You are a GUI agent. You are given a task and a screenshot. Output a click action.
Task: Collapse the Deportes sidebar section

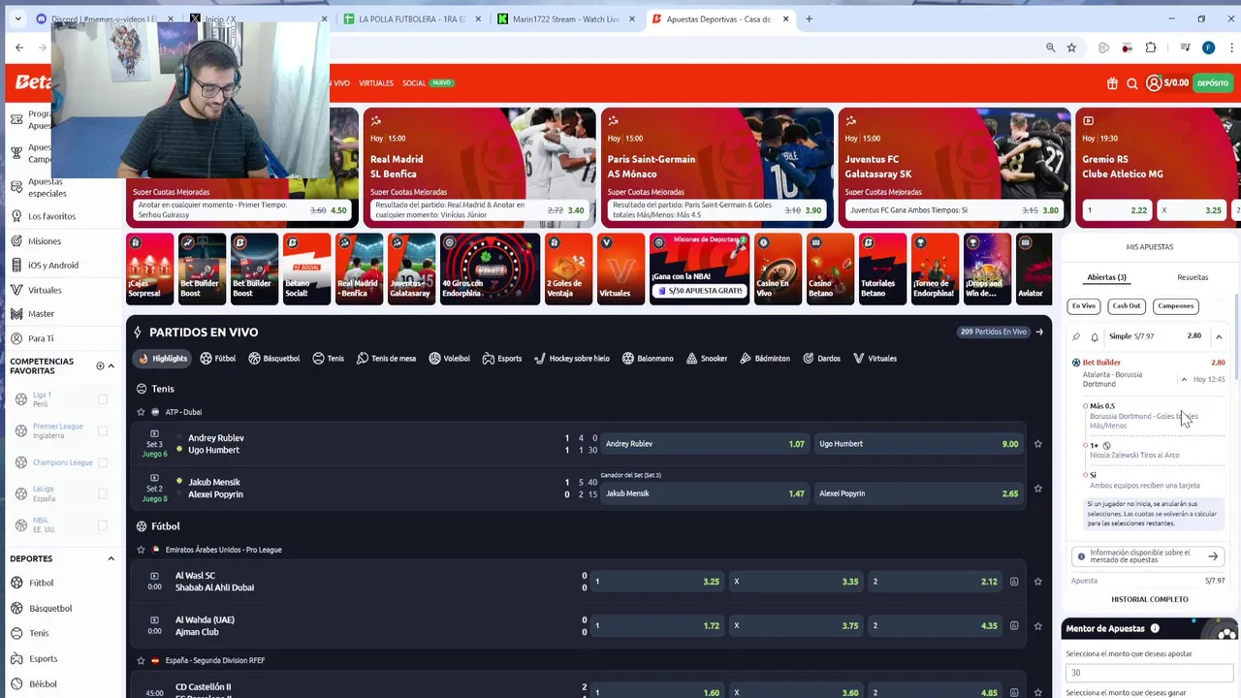coord(111,558)
